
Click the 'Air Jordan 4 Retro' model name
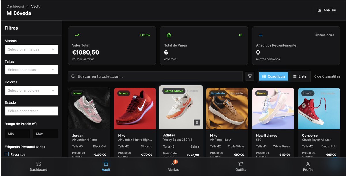point(84,140)
